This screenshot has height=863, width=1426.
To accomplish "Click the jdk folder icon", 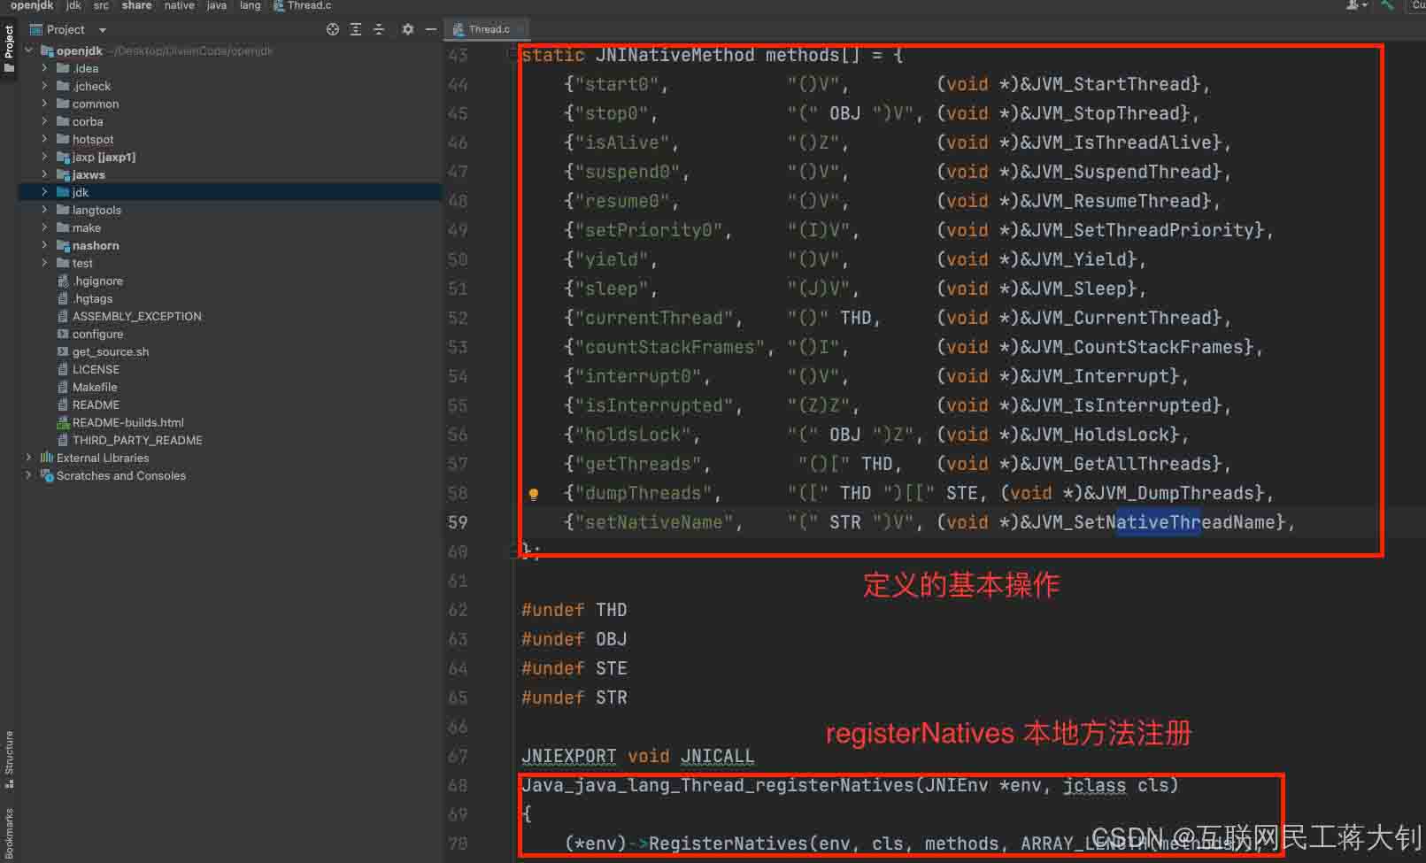I will 63,192.
